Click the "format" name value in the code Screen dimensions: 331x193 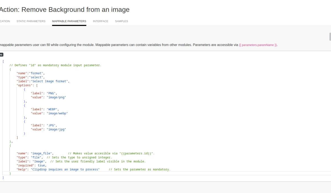pyautogui.click(x=37, y=73)
